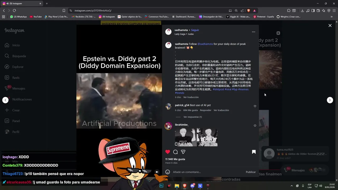Select Crear in the sidebar
The width and height of the screenshot is (338, 190).
(x=12, y=110)
